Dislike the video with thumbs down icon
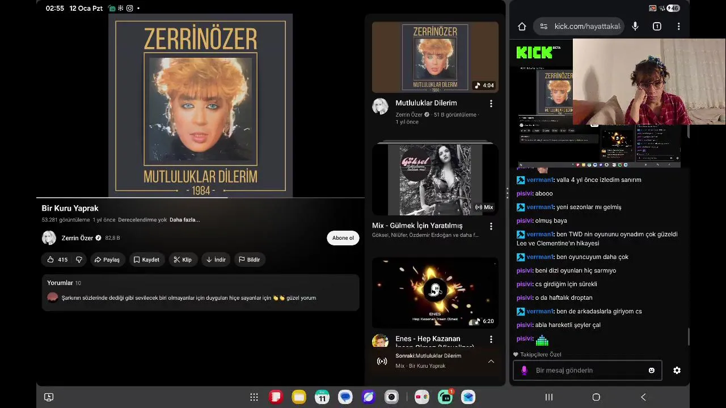The width and height of the screenshot is (726, 408). pyautogui.click(x=79, y=260)
